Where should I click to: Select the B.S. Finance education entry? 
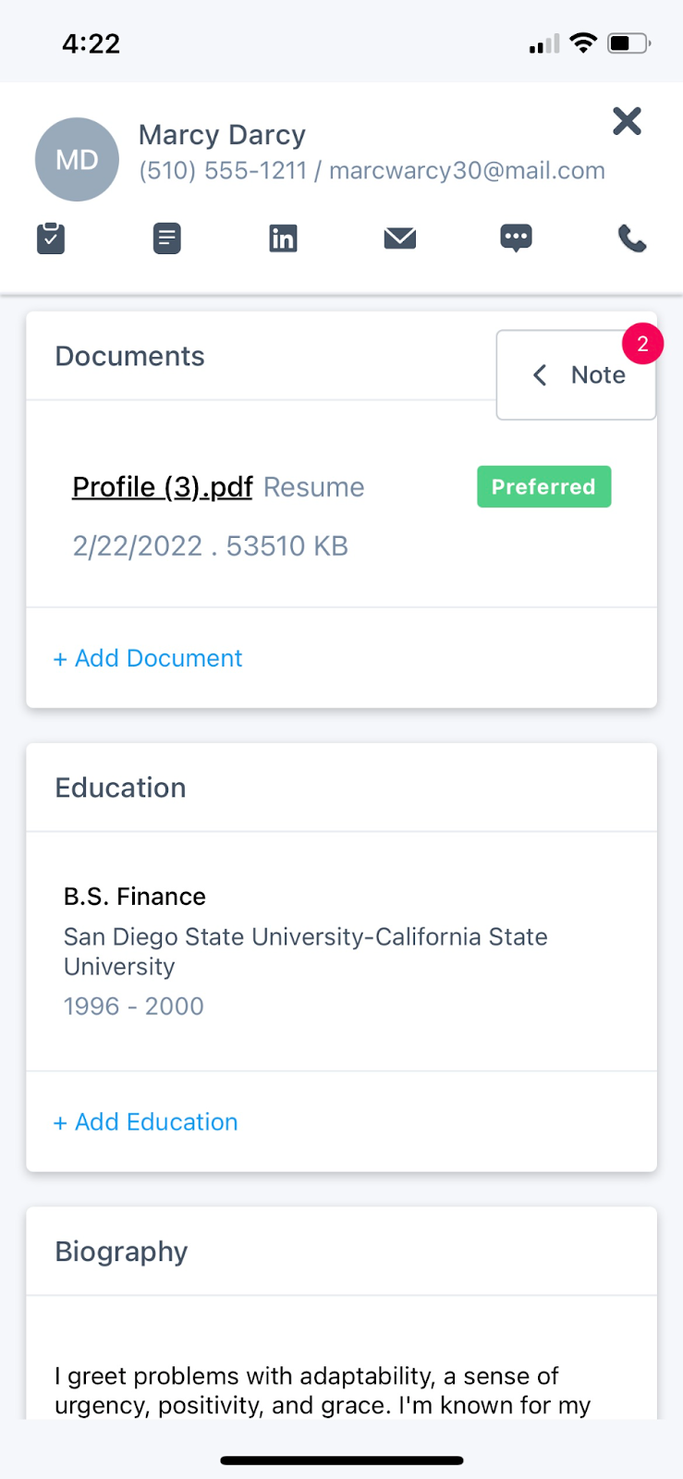(x=135, y=897)
